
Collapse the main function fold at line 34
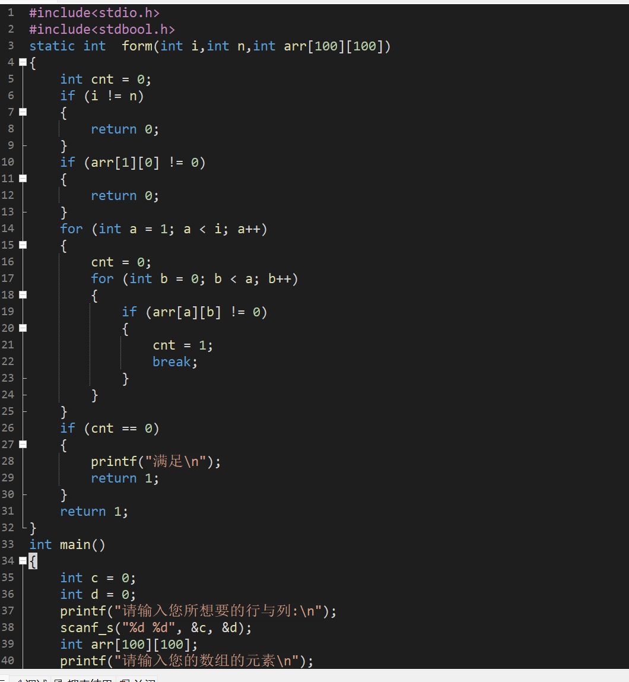(x=23, y=561)
